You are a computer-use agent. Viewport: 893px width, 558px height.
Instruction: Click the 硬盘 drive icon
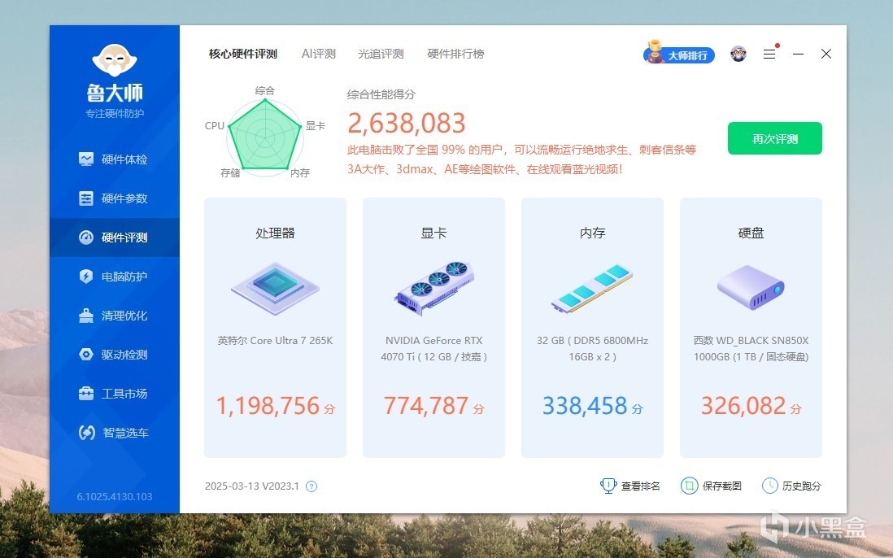tap(751, 288)
